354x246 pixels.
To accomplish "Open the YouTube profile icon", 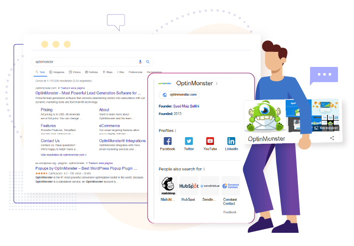I will click(210, 141).
